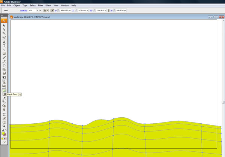Select the Gradient tool

[4, 94]
